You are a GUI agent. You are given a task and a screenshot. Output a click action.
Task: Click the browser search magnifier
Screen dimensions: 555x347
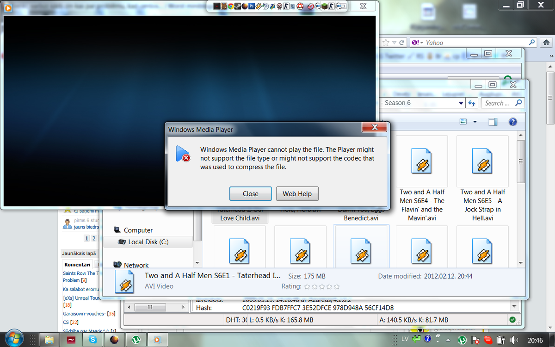point(532,43)
